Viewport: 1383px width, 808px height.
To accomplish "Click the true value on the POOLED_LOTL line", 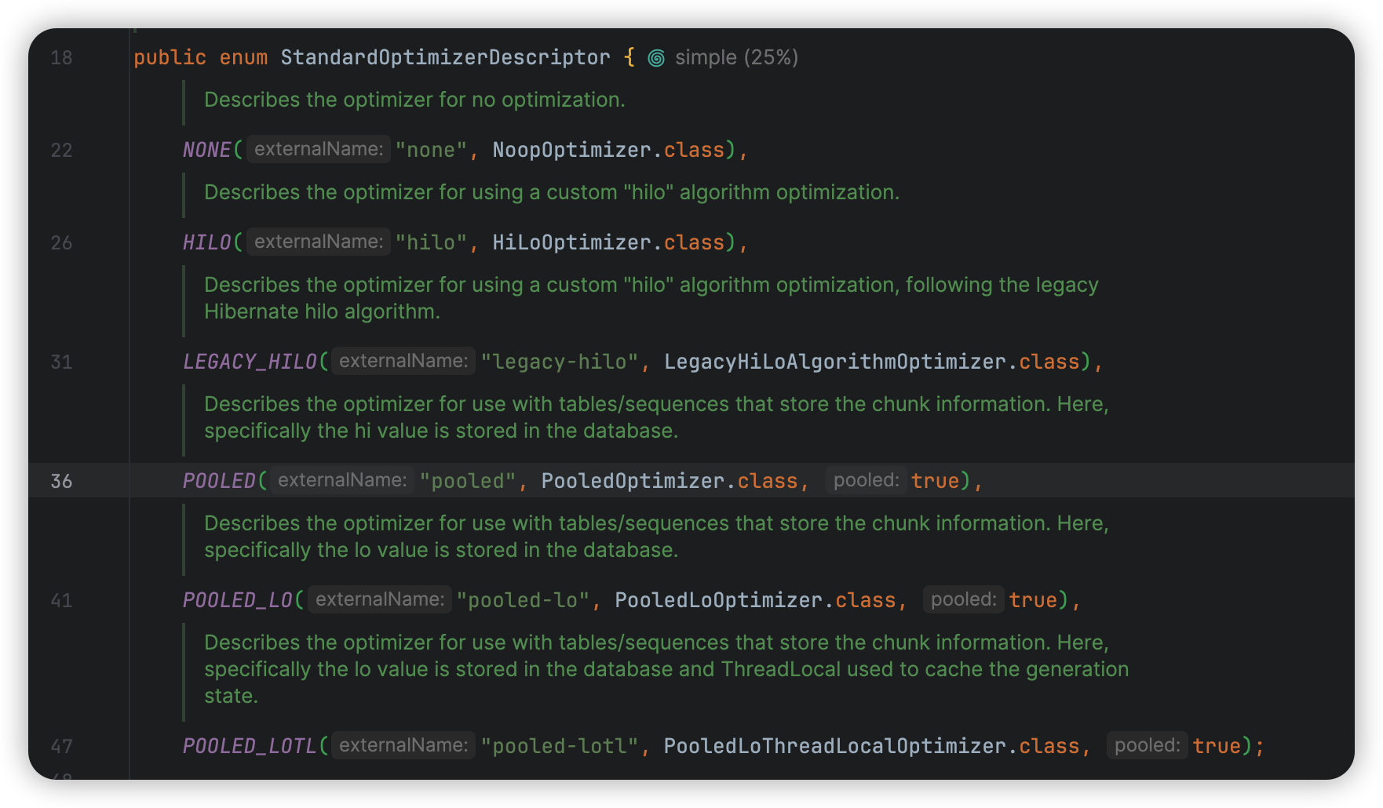I will click(x=1217, y=746).
